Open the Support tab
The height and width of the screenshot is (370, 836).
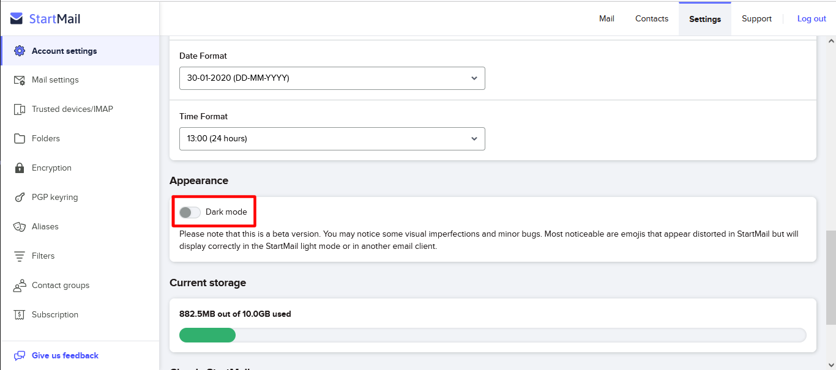coord(756,19)
